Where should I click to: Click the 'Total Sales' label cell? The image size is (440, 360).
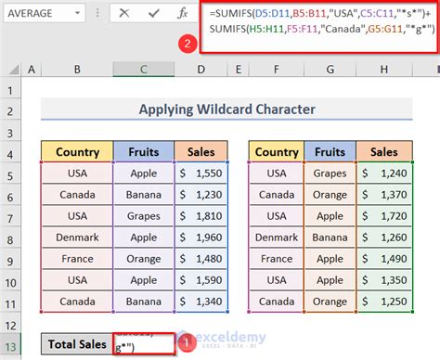point(77,344)
